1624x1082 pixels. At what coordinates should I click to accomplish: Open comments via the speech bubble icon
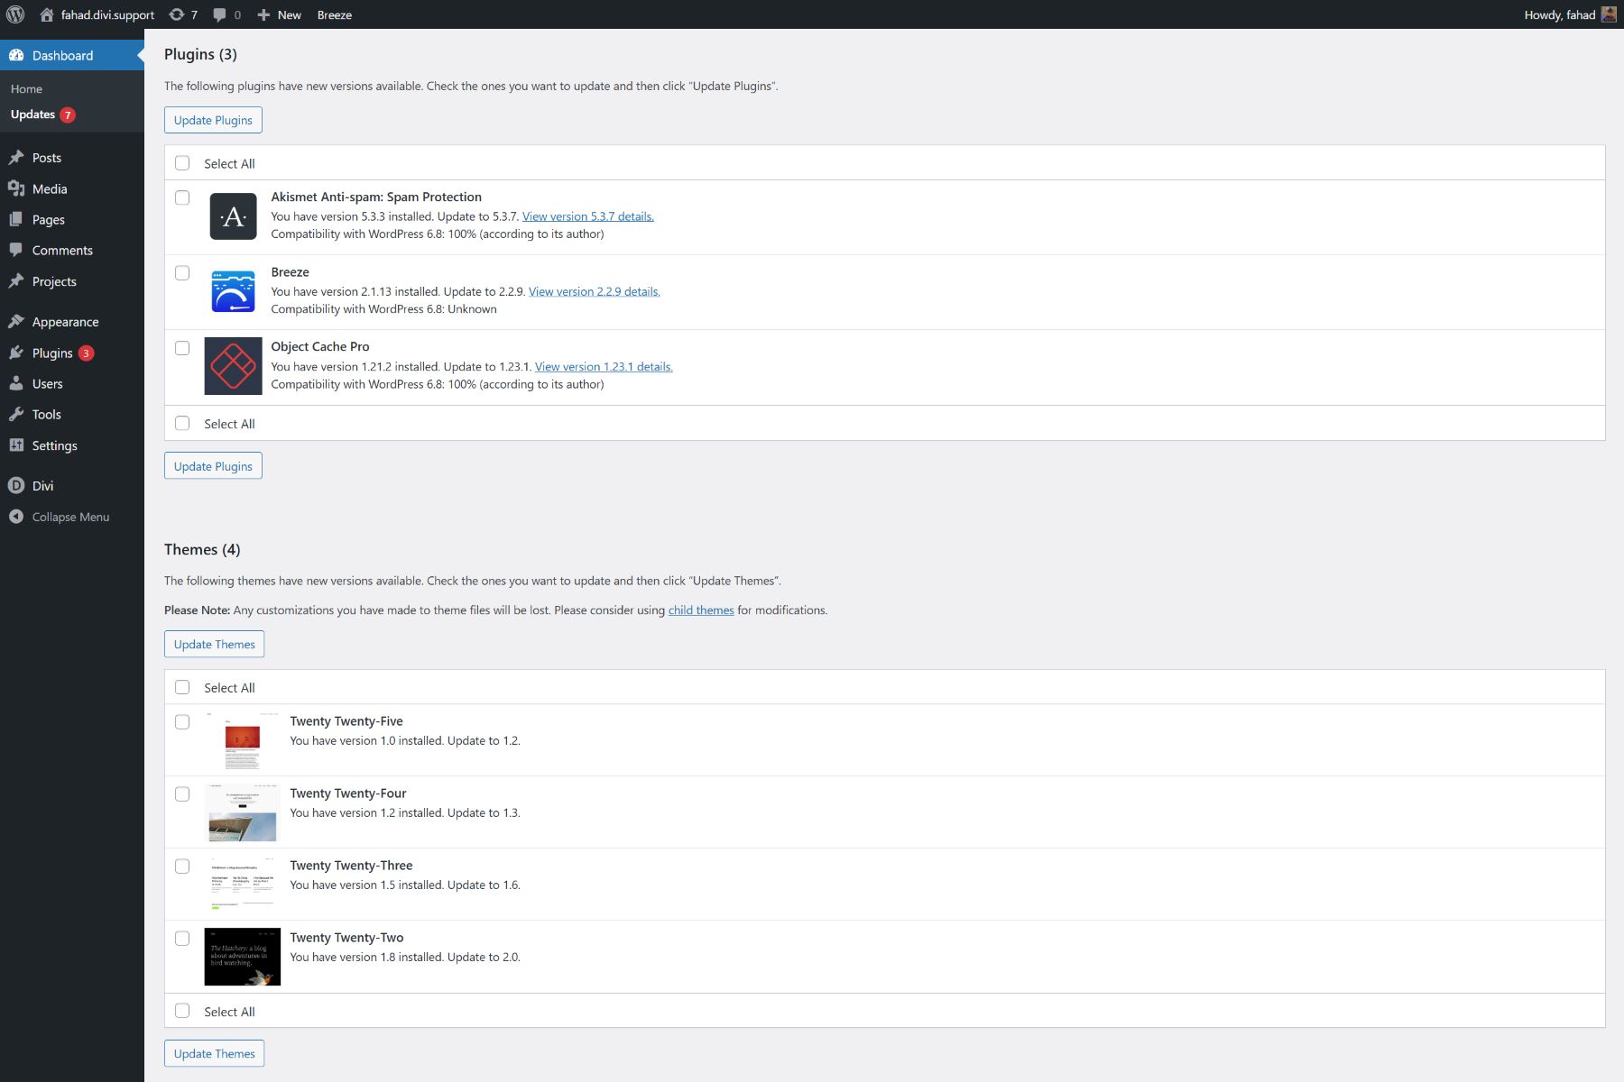219,14
